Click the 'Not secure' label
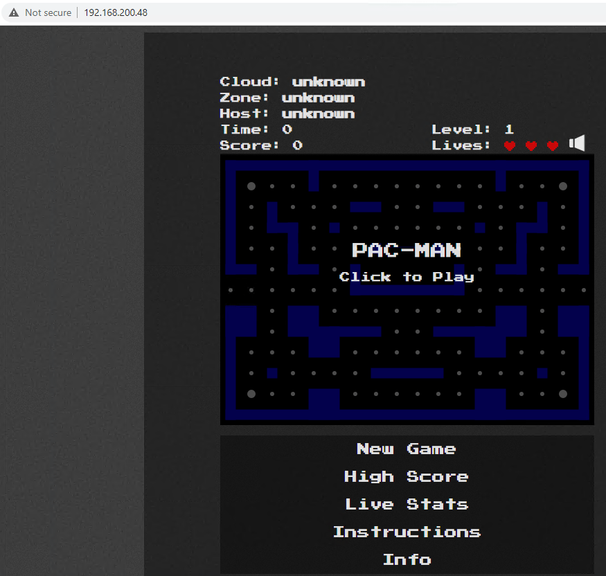The height and width of the screenshot is (576, 606). pos(48,12)
